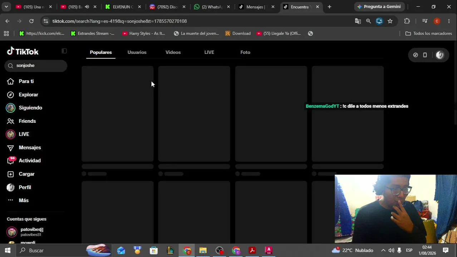
Task: Open the zoom magnifier icon in address bar
Action: pyautogui.click(x=368, y=21)
